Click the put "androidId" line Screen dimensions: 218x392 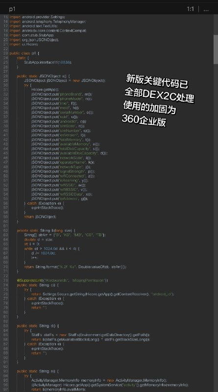[59, 122]
